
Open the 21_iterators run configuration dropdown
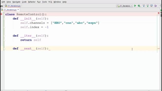tap(125, 6)
